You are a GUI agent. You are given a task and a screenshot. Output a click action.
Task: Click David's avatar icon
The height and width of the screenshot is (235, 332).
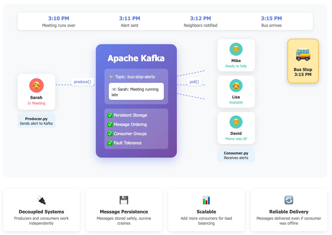(x=236, y=122)
